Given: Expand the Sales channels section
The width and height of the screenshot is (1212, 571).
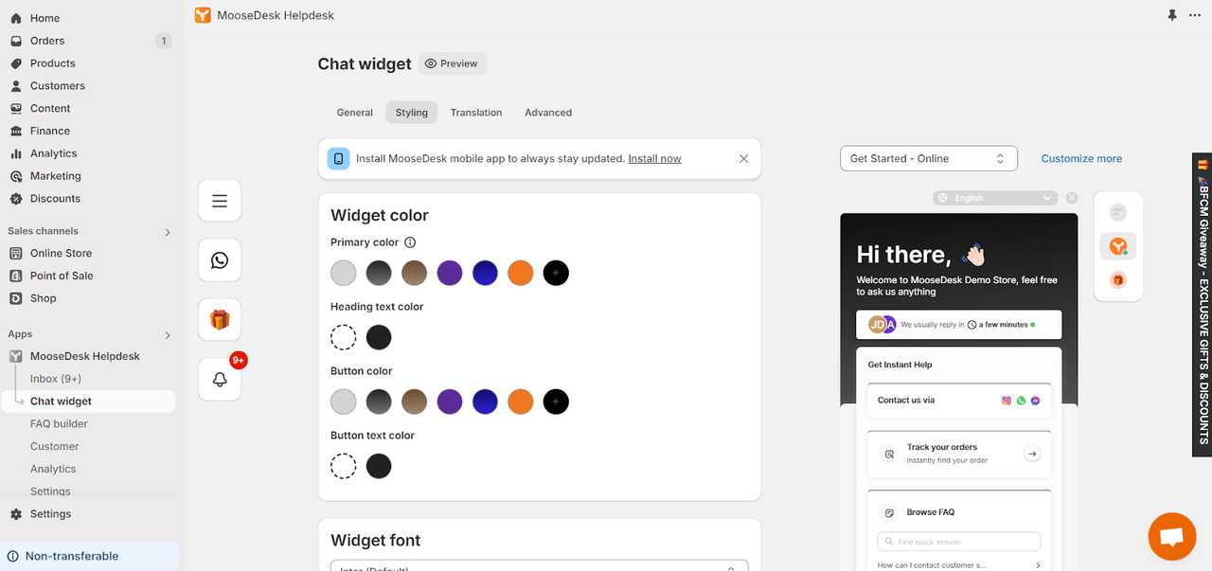Looking at the screenshot, I should point(168,232).
